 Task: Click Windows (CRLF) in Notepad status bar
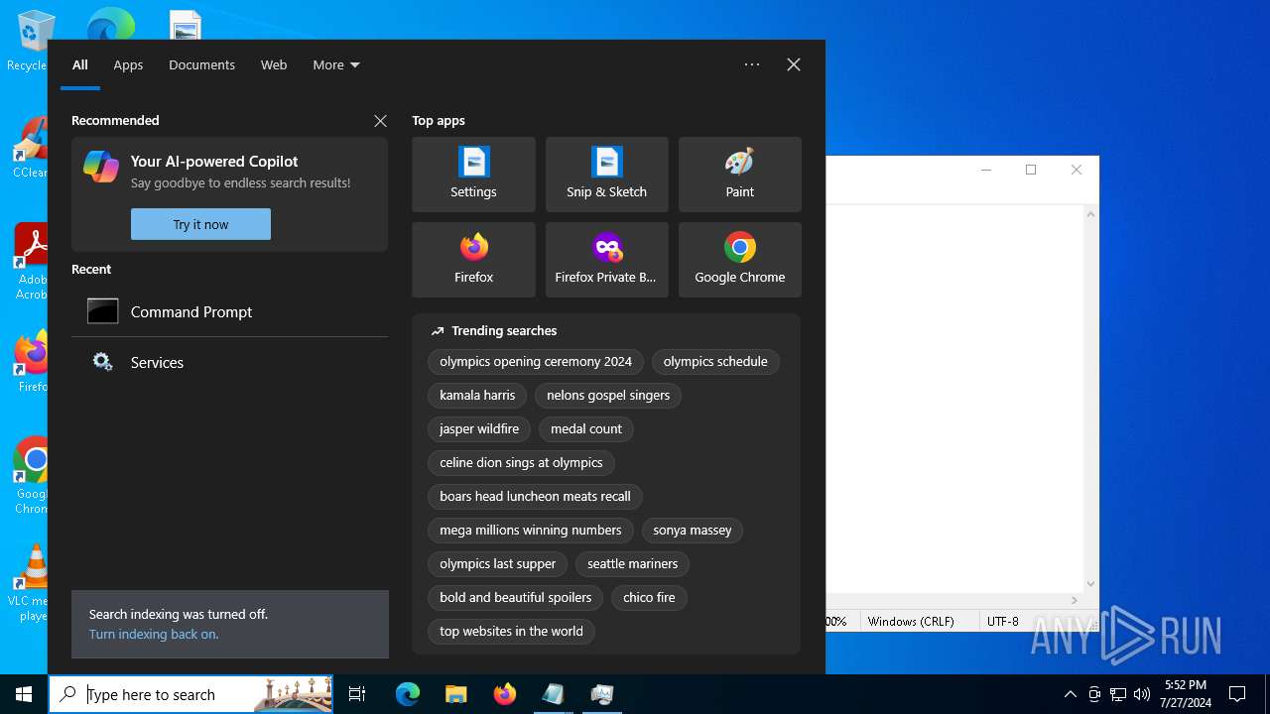pos(911,622)
